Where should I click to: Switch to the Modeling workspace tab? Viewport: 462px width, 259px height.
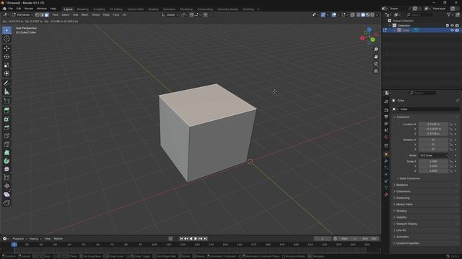(82, 9)
